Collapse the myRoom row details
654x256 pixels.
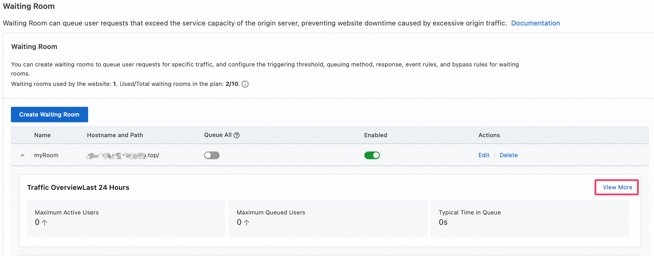point(22,155)
